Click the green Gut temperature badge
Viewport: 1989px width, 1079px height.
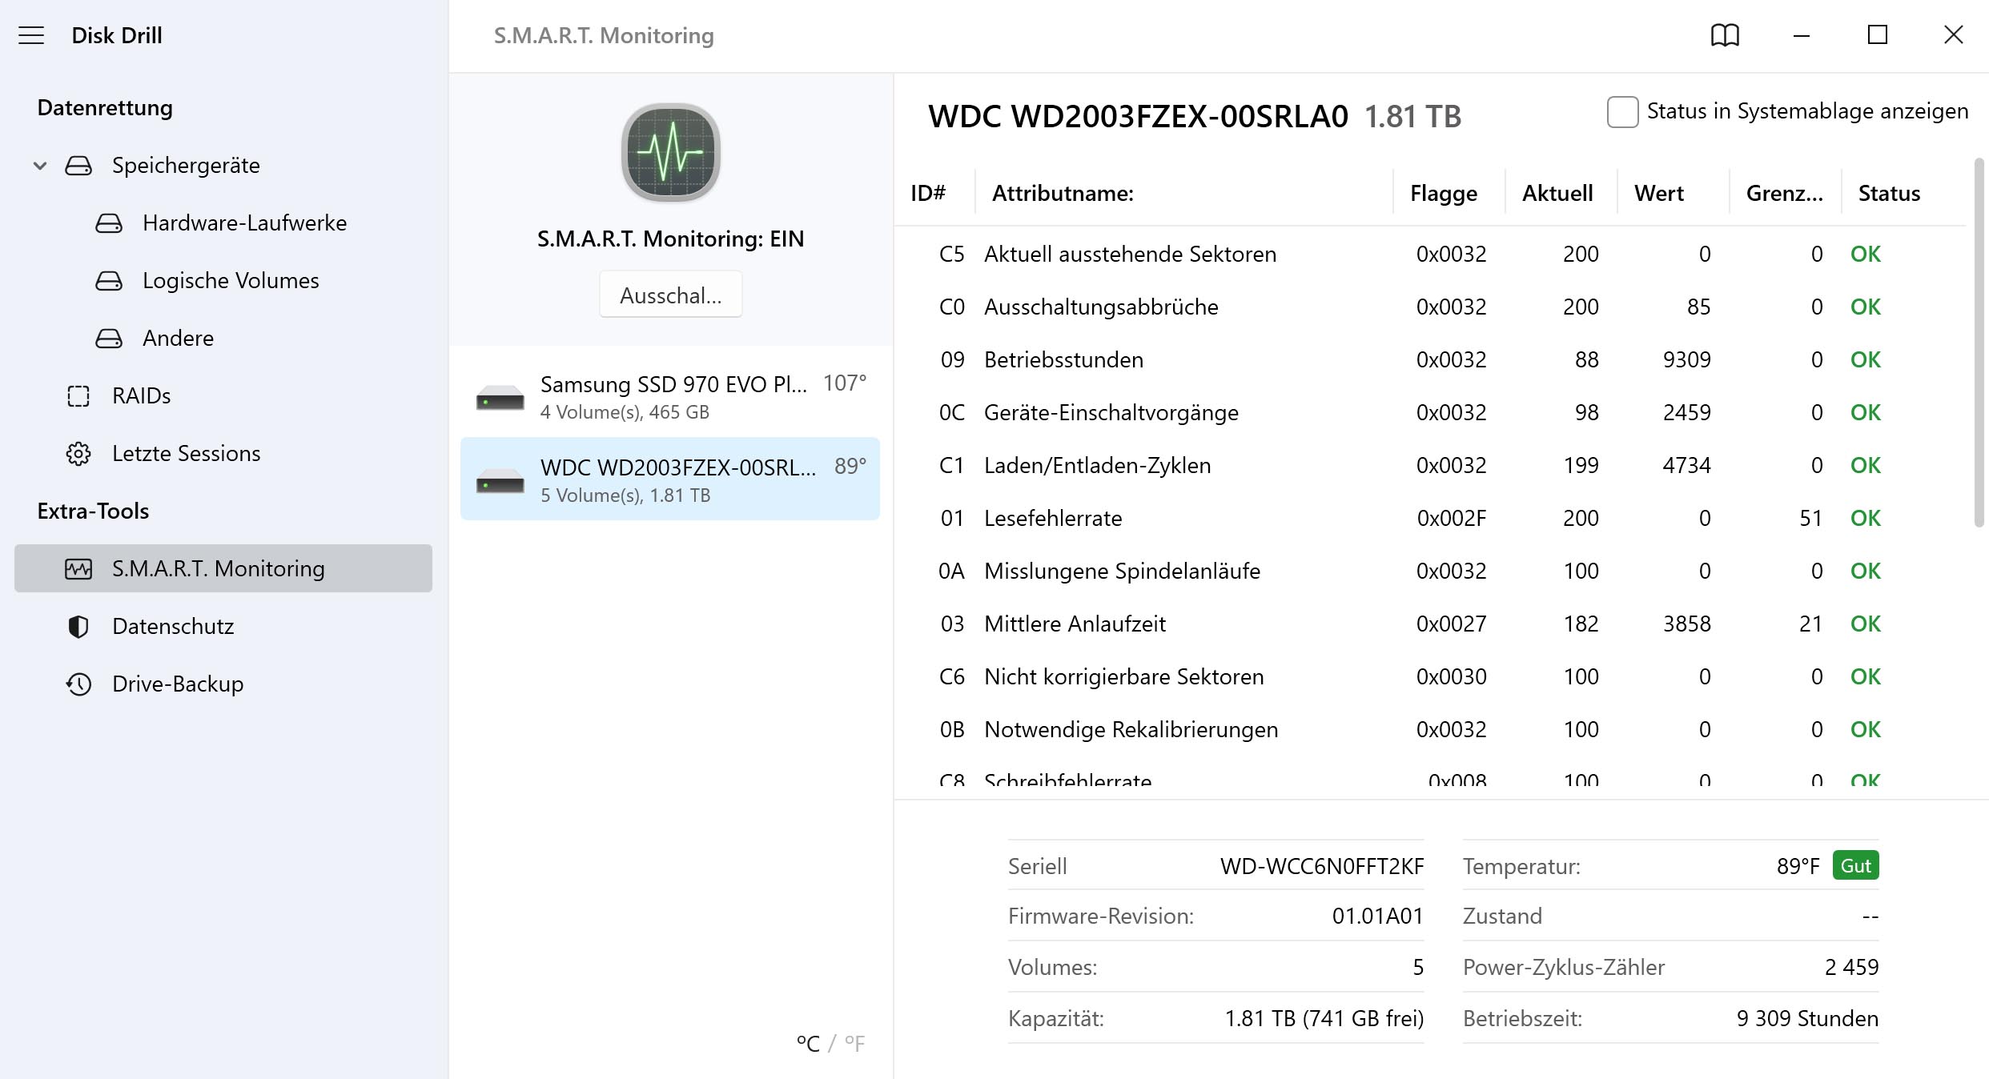pos(1855,865)
